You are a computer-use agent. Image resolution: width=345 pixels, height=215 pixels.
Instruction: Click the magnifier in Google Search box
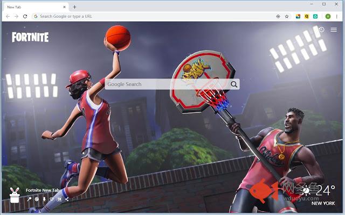coord(234,84)
